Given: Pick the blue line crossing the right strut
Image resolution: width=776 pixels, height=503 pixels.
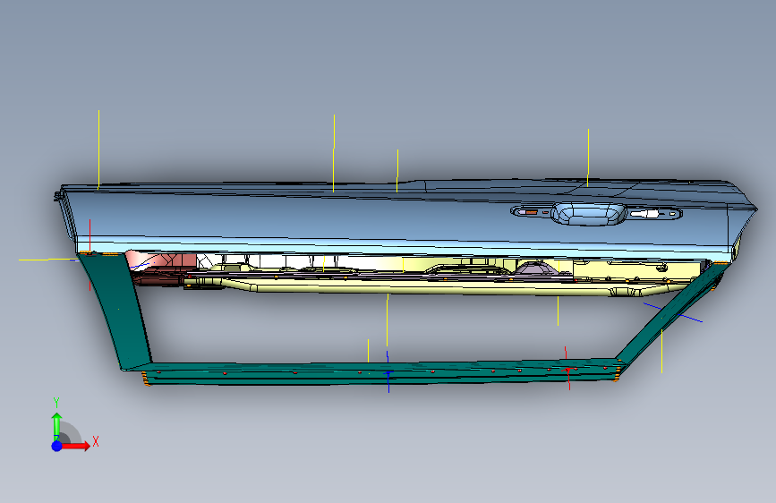Looking at the screenshot, I should click(x=672, y=312).
